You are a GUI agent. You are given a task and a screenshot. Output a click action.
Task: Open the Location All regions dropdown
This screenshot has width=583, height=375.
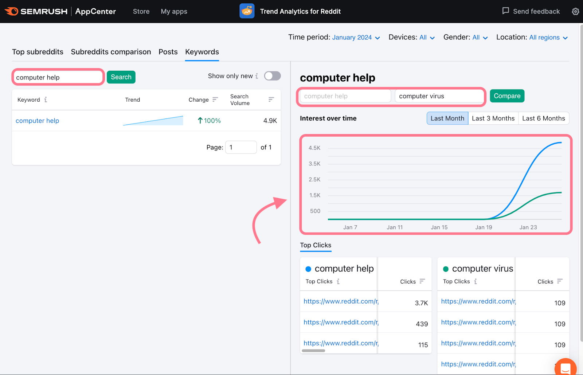click(548, 38)
